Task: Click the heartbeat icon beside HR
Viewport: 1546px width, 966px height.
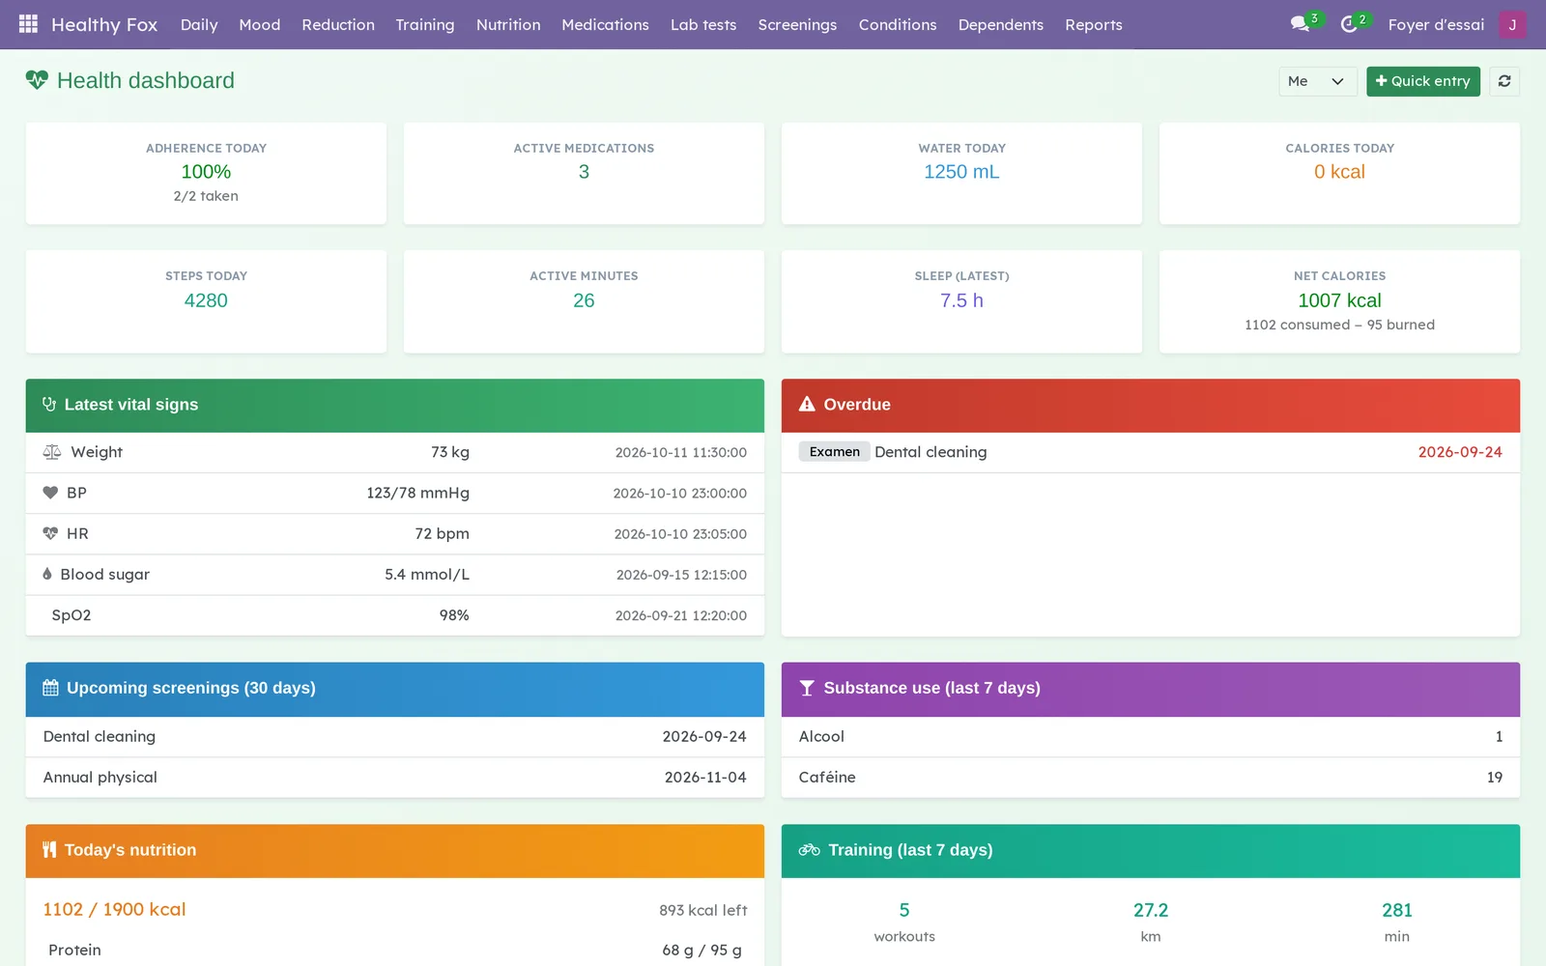Action: click(x=50, y=533)
